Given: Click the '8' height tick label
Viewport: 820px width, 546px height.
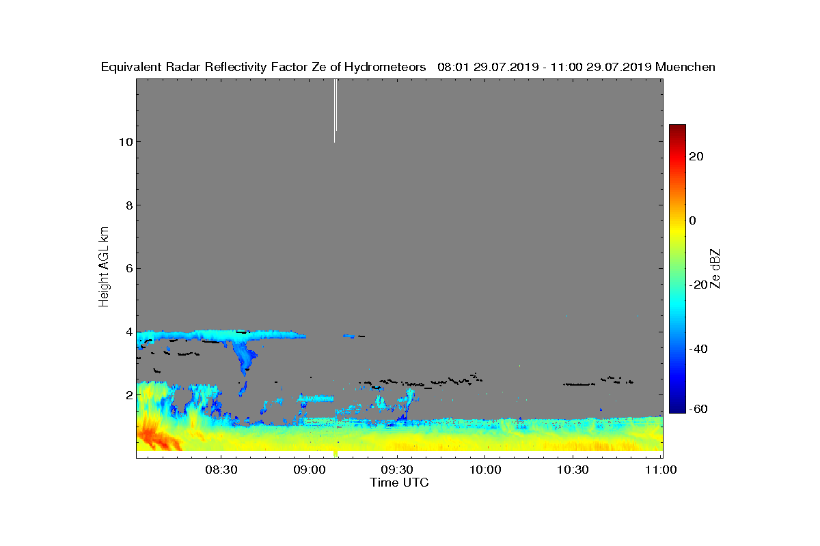Looking at the screenshot, I should (x=128, y=205).
